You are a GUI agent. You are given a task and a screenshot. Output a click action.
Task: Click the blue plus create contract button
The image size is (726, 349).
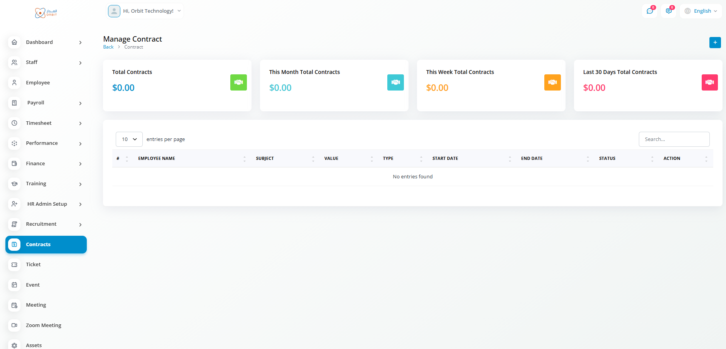[715, 42]
